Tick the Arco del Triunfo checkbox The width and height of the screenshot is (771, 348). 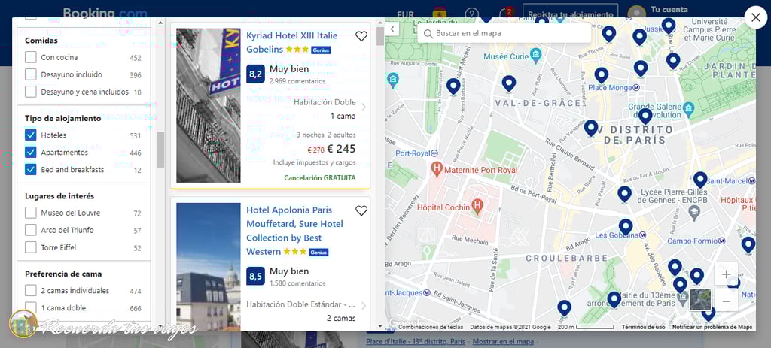30,230
